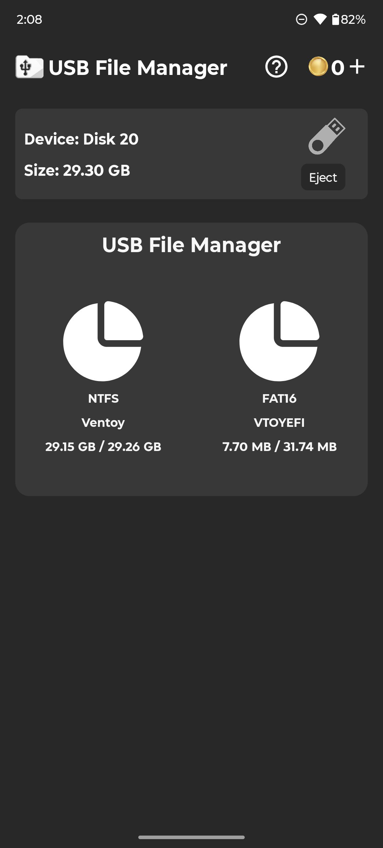
Task: Select the Ventoy partition label
Action: point(103,423)
